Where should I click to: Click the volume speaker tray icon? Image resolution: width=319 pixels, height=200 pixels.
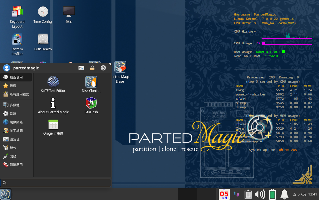point(260,194)
